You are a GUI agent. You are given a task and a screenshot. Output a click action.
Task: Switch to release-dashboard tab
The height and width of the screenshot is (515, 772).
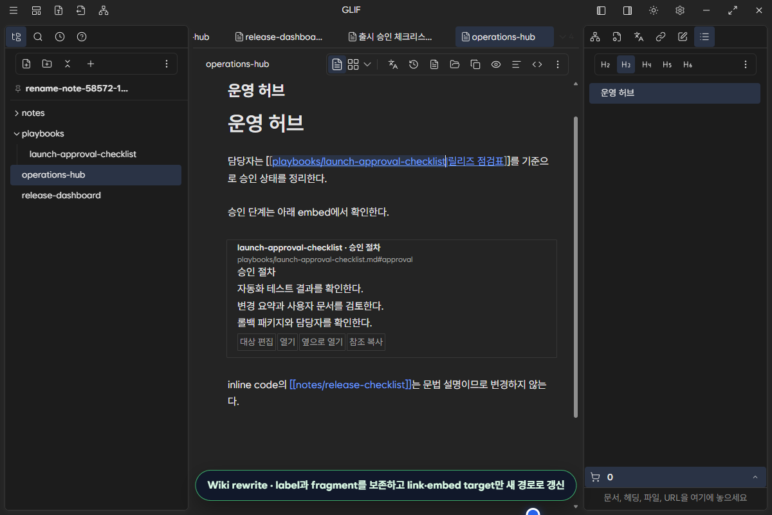tap(279, 37)
